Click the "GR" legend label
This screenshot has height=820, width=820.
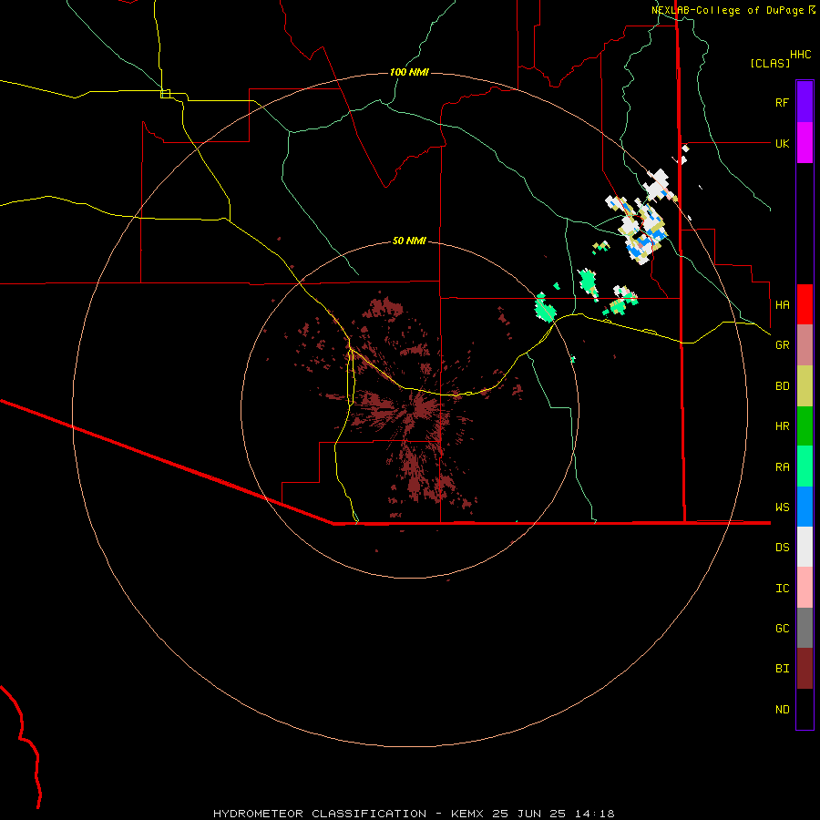[782, 344]
